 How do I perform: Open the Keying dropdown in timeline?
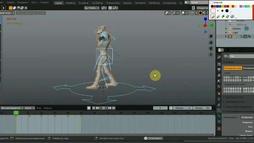(x=30, y=108)
